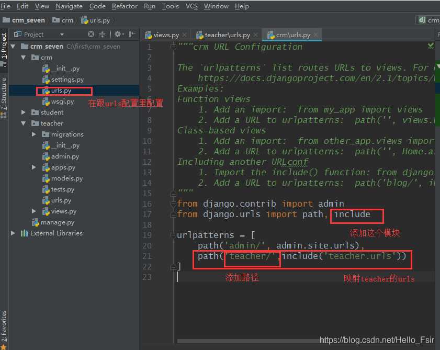
Task: Collapse the crm_seven root project node
Action: (x=13, y=47)
